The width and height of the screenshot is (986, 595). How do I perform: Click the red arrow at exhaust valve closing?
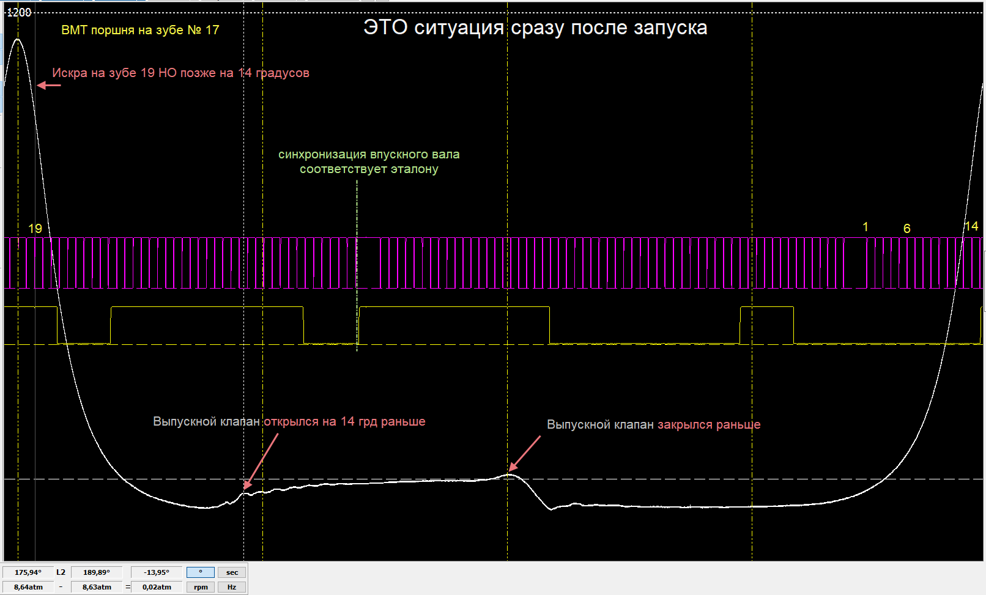525,453
